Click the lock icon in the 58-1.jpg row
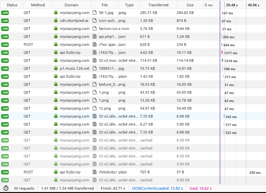 tap(56, 13)
